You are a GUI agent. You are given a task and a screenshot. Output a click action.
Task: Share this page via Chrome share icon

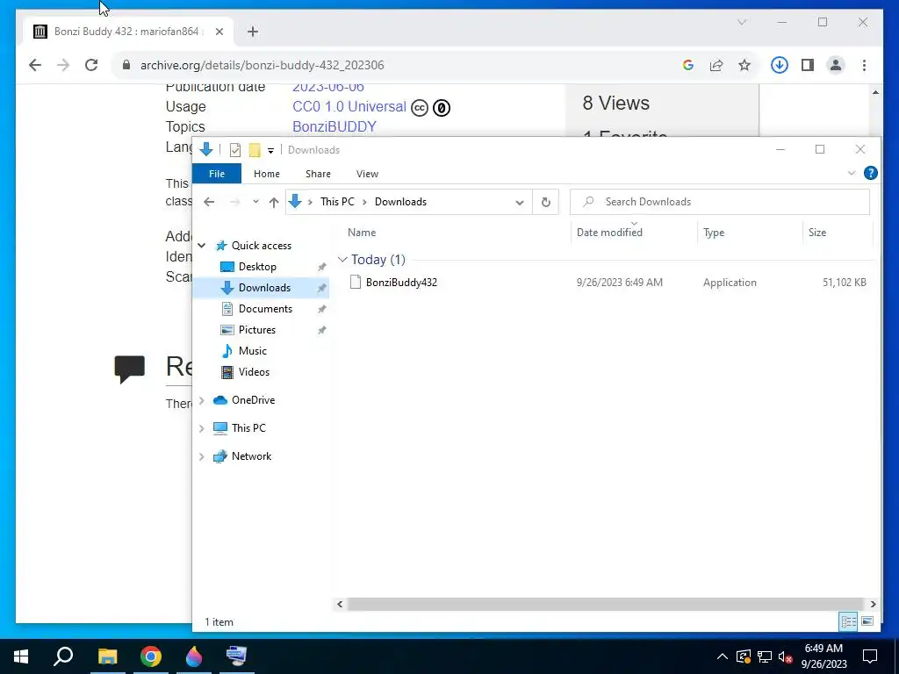point(716,65)
